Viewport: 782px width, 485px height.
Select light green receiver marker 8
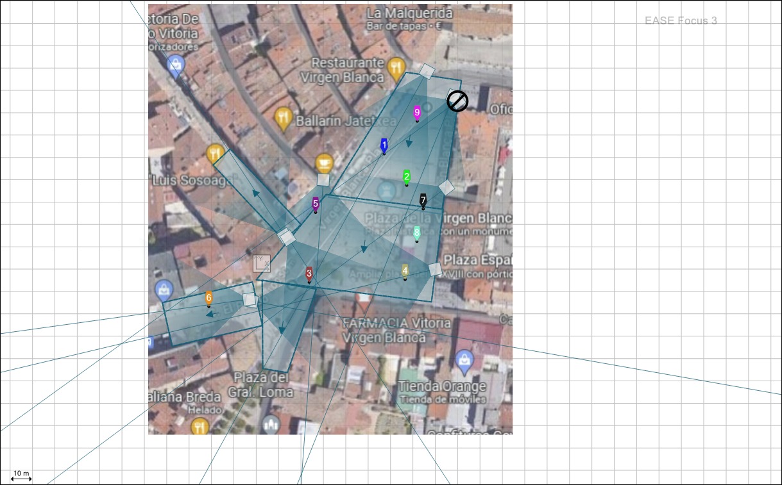(417, 233)
